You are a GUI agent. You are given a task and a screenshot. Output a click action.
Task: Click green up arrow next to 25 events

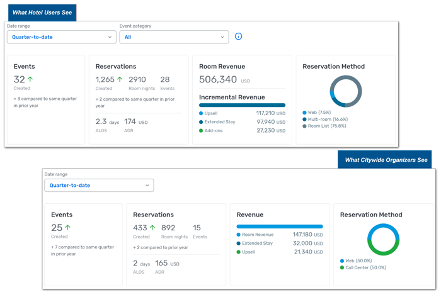click(67, 228)
